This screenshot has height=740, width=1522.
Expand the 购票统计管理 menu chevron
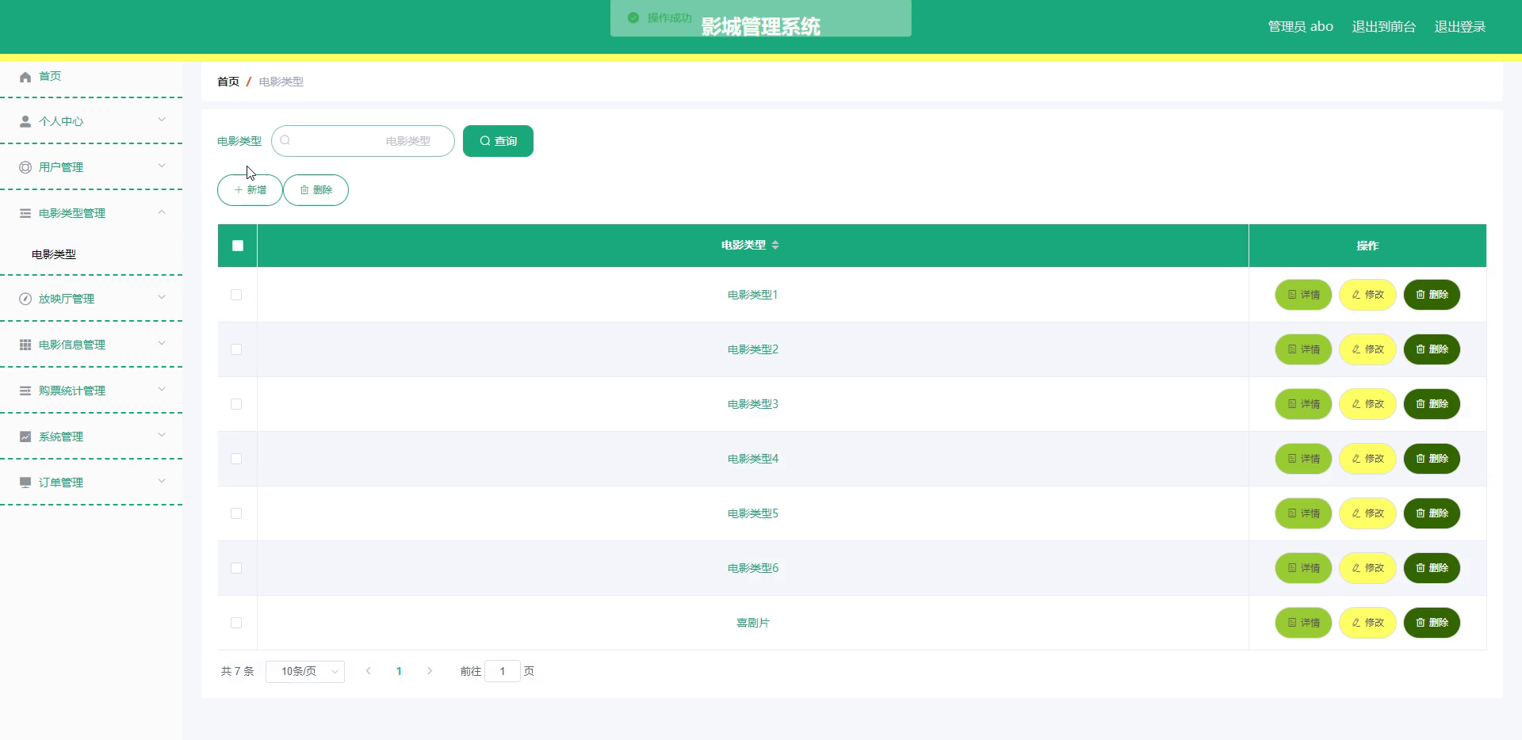[162, 389]
